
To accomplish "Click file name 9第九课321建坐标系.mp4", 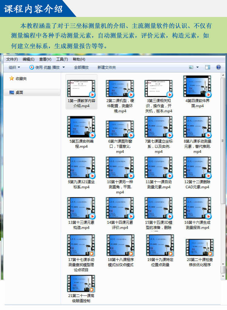I will 81,184.
